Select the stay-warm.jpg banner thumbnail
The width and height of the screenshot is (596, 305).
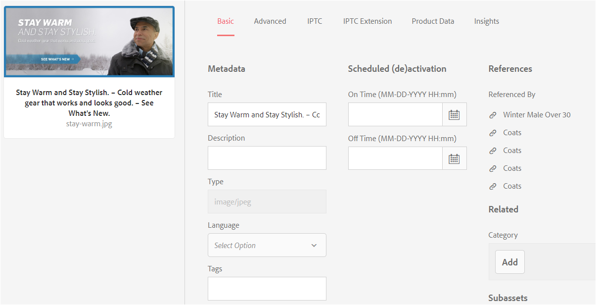pyautogui.click(x=89, y=42)
